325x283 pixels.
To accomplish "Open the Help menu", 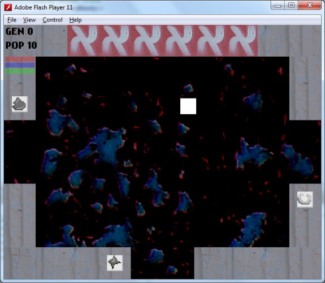I will tap(75, 20).
